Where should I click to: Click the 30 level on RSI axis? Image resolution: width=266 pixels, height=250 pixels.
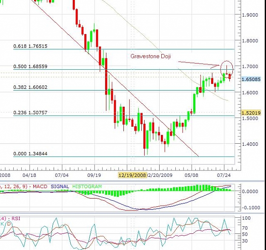pos(245,241)
